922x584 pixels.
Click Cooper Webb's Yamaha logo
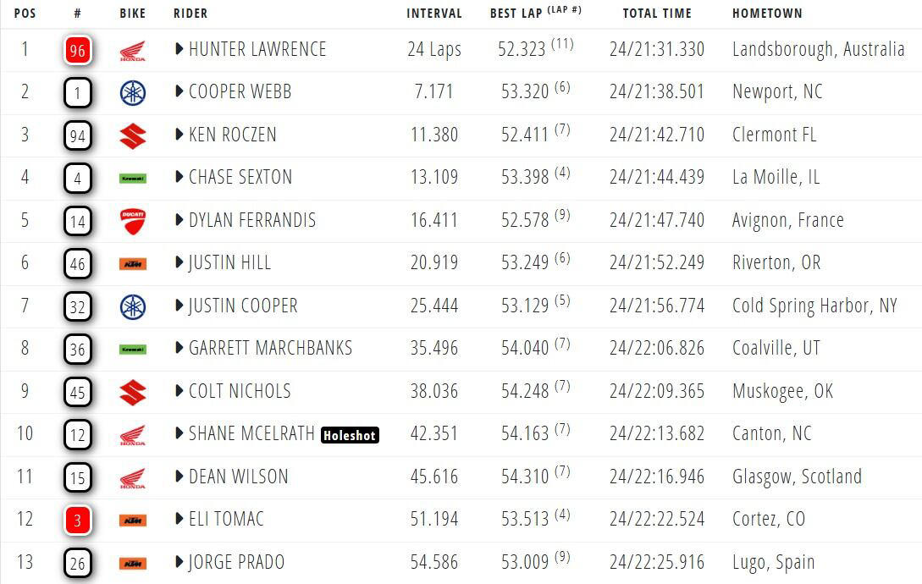132,92
